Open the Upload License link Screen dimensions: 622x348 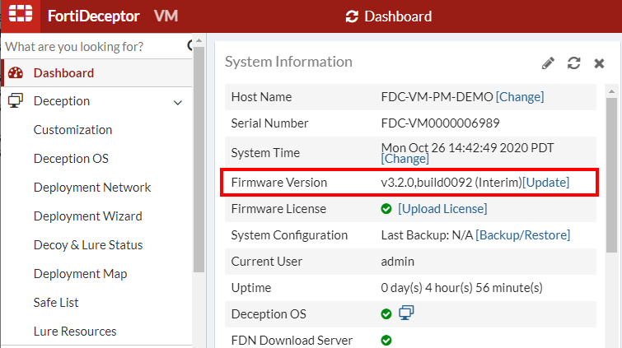click(x=442, y=209)
